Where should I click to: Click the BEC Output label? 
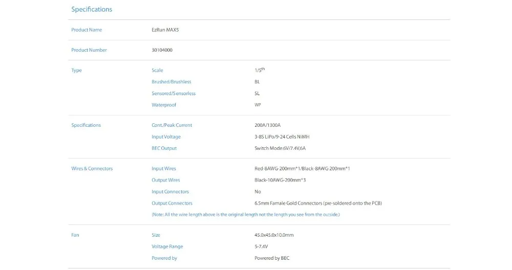pos(164,148)
